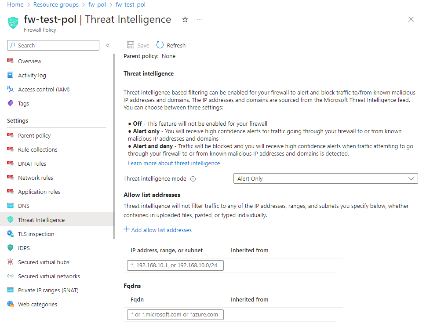Click the 'Fqdns' section heading
The image size is (426, 327).
[132, 286]
